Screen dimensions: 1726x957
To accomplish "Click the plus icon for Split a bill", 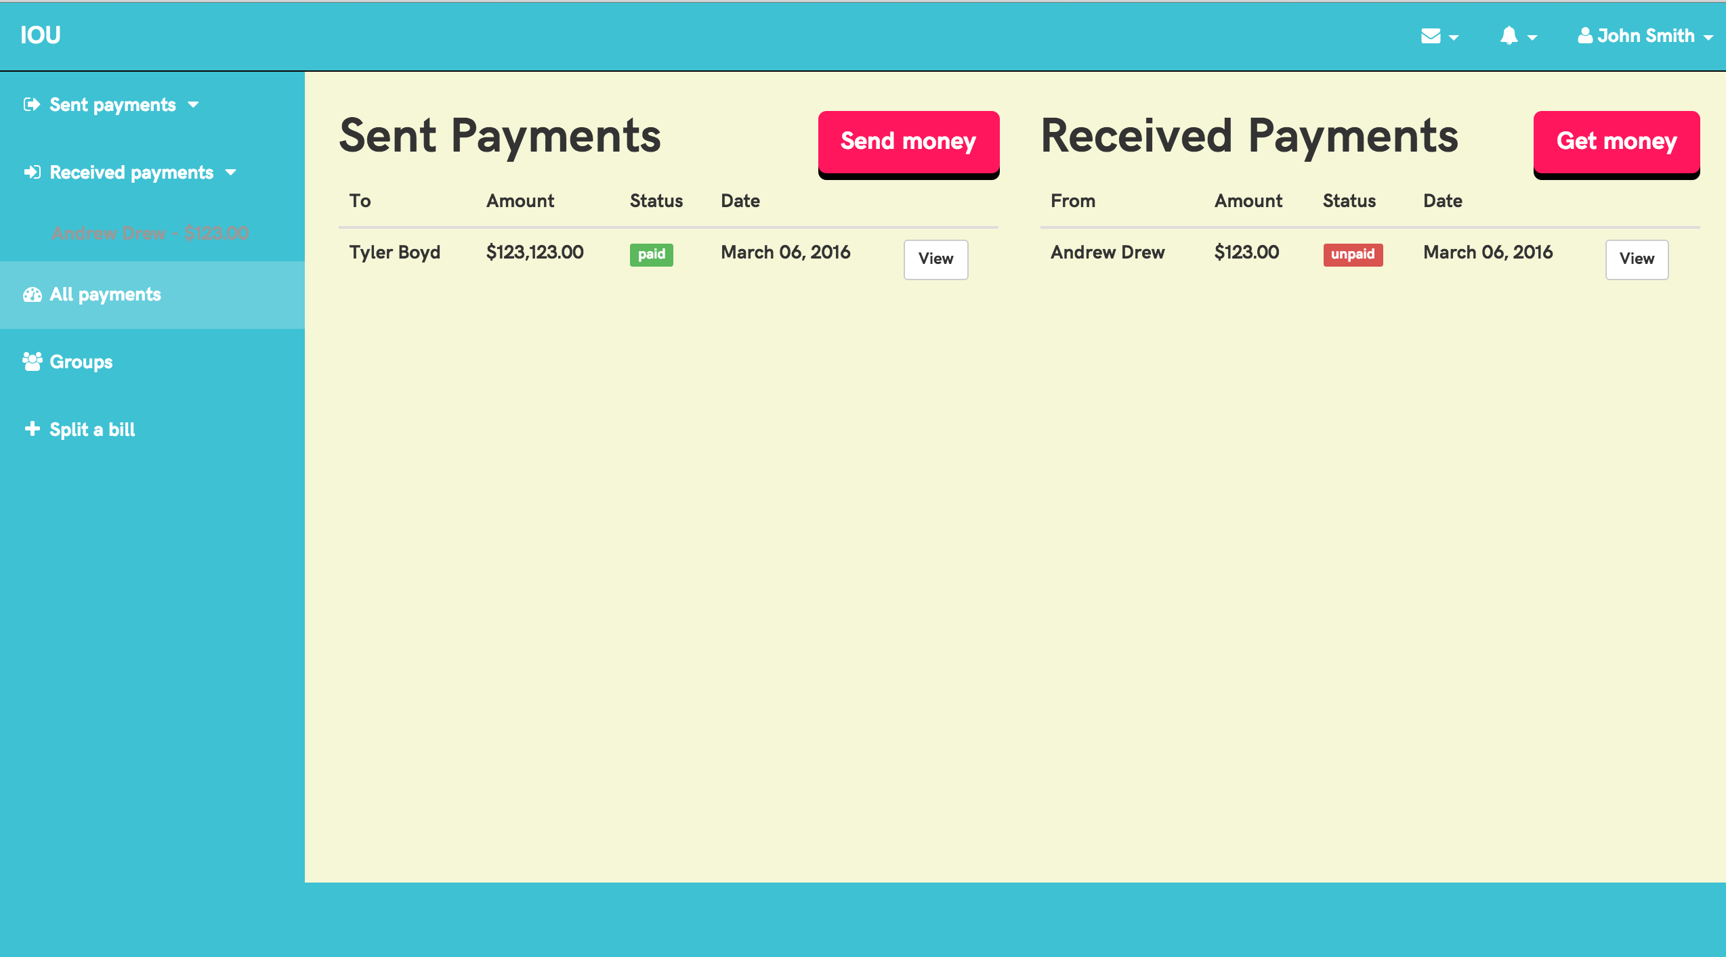I will tap(32, 428).
